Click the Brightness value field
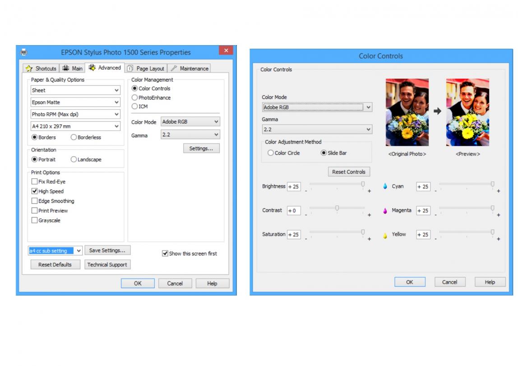This screenshot has width=518, height=366. (294, 187)
